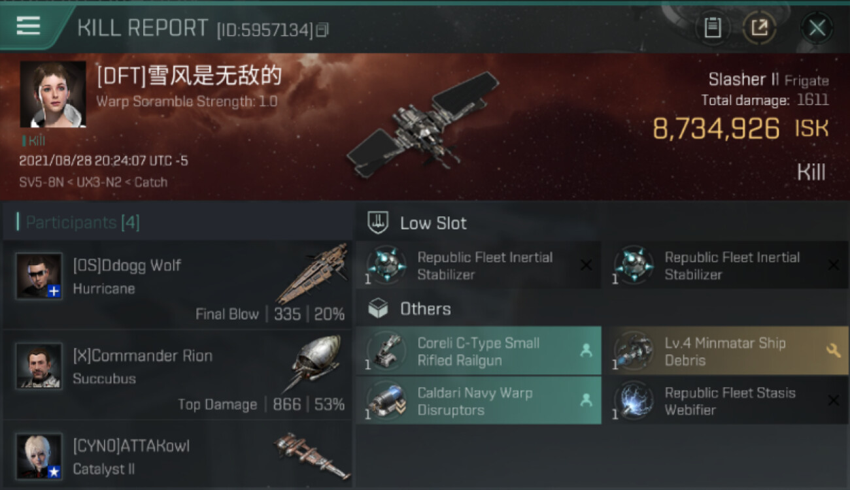The image size is (850, 490).
Task: Open the Participants [4] tab
Action: click(x=82, y=223)
